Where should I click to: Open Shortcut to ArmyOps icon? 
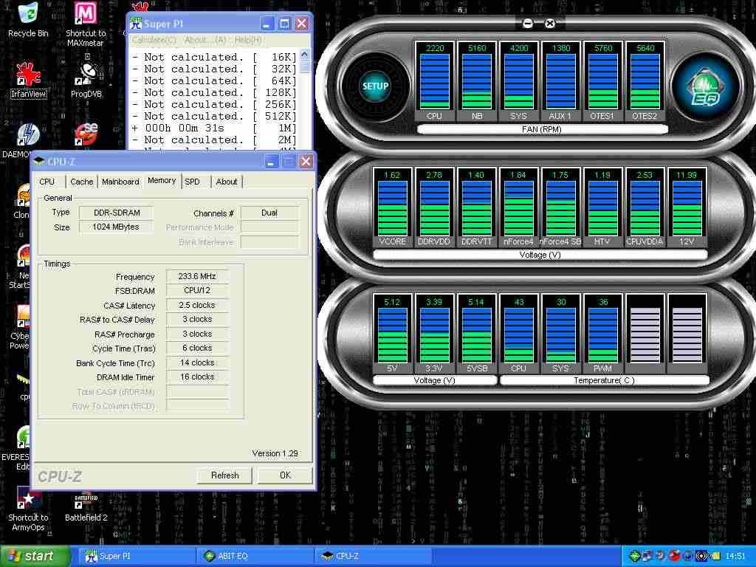coord(28,499)
